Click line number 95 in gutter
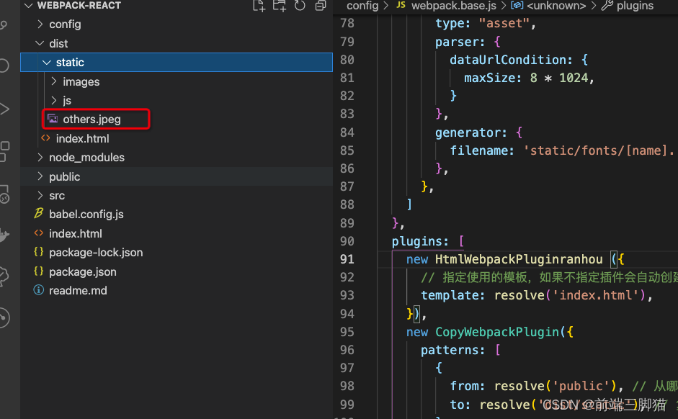The width and height of the screenshot is (678, 419). pyautogui.click(x=347, y=332)
